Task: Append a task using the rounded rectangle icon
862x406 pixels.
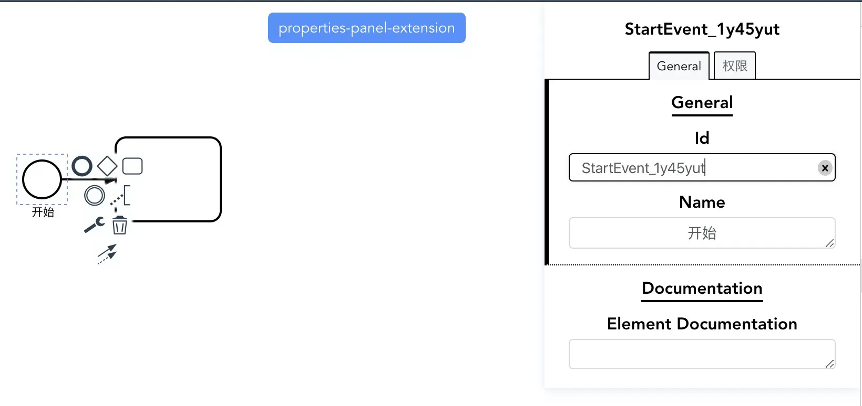Action: click(x=132, y=166)
